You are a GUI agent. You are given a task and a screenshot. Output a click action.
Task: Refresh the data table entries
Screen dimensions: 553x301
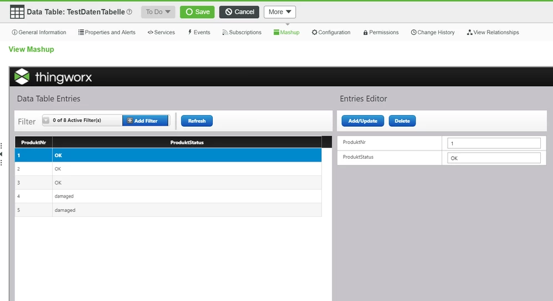tap(197, 121)
